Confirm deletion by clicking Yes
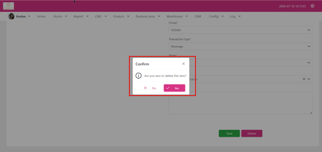This screenshot has width=322, height=152. [x=174, y=88]
